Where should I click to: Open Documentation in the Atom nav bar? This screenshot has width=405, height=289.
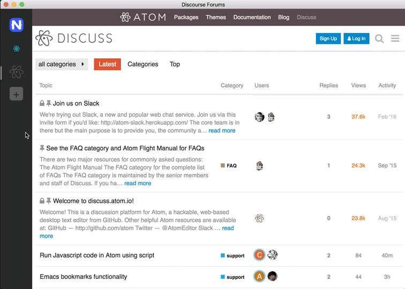coord(252,17)
